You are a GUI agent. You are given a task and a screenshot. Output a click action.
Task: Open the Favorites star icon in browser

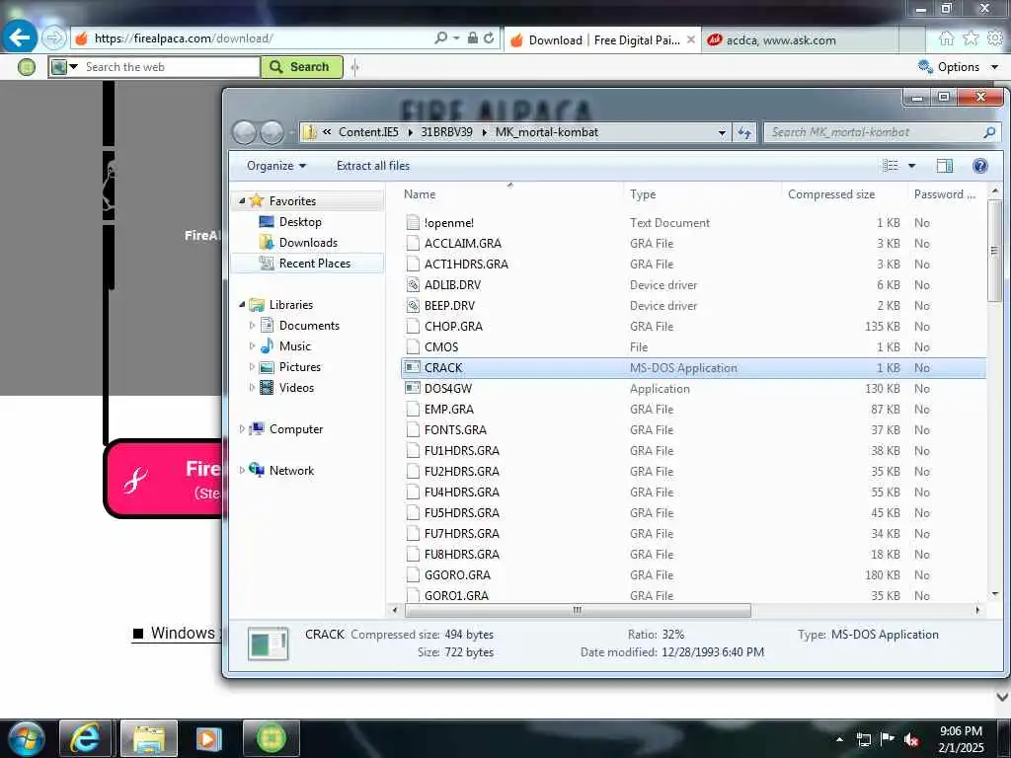click(971, 38)
